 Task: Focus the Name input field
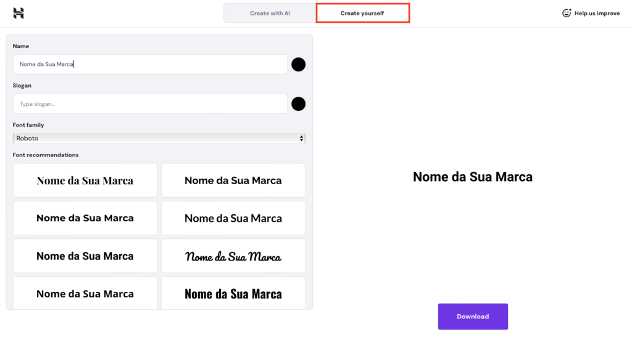point(150,65)
